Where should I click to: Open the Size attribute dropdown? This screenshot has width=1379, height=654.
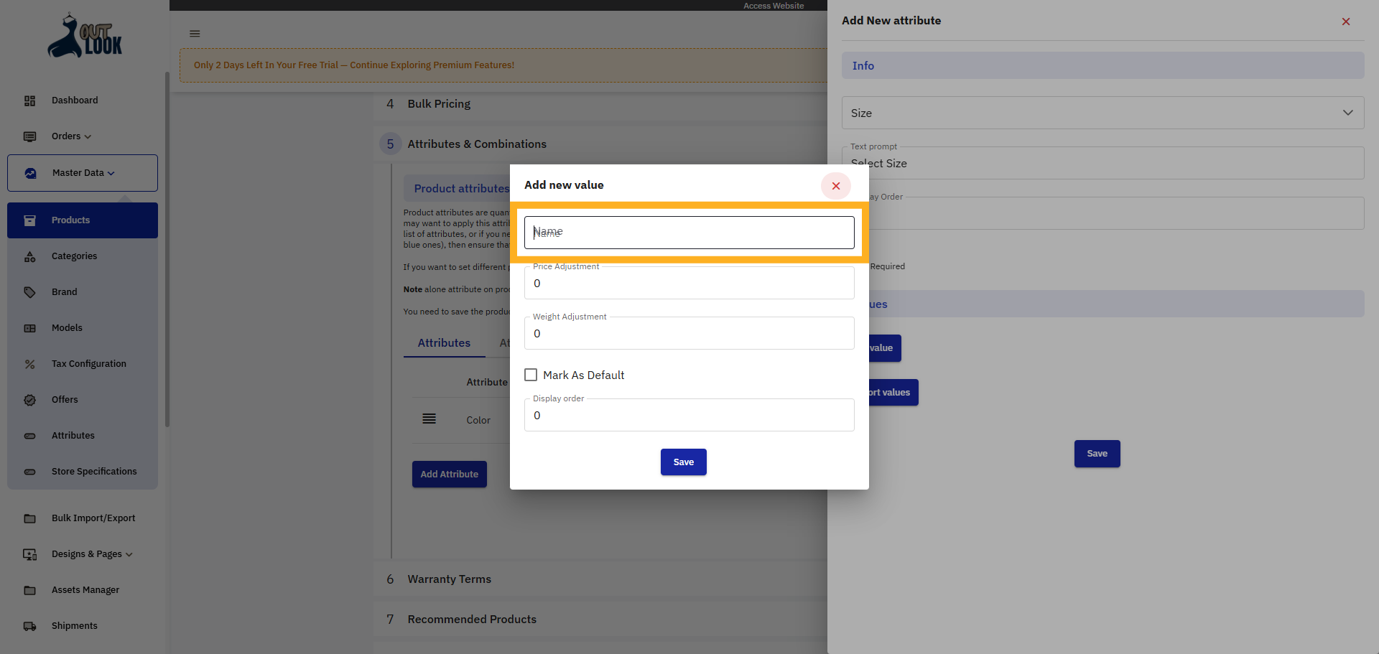click(x=1347, y=113)
